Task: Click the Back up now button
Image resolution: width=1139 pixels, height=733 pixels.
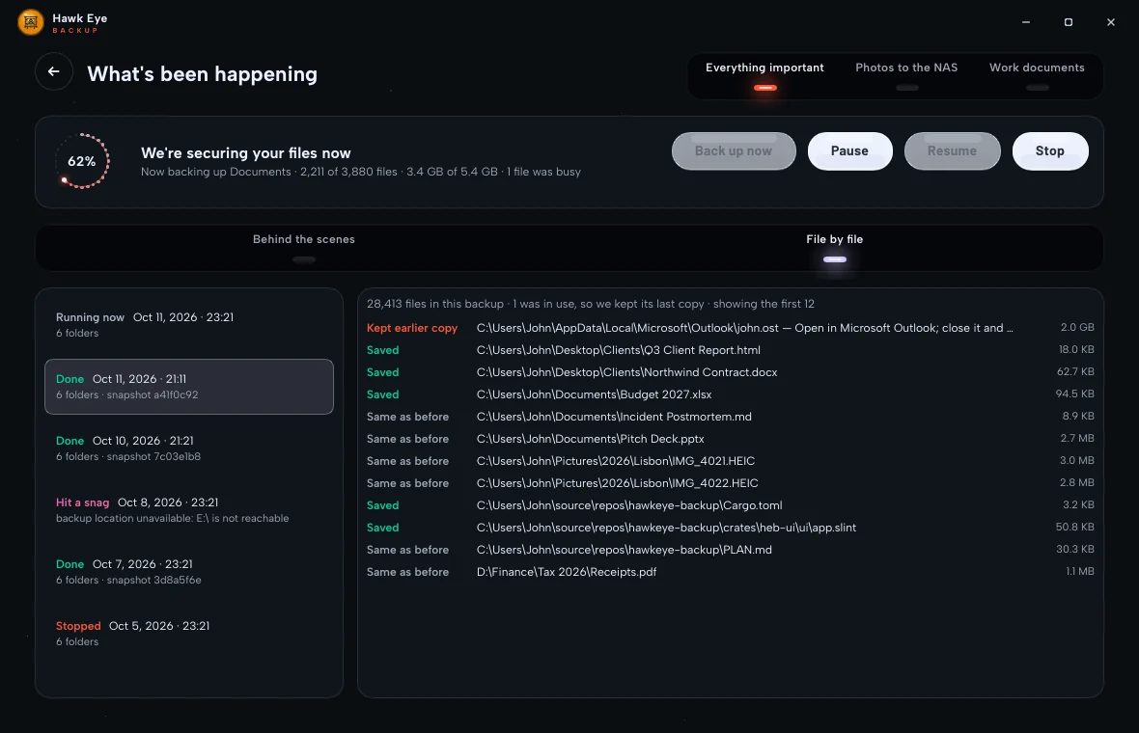Action: tap(734, 151)
